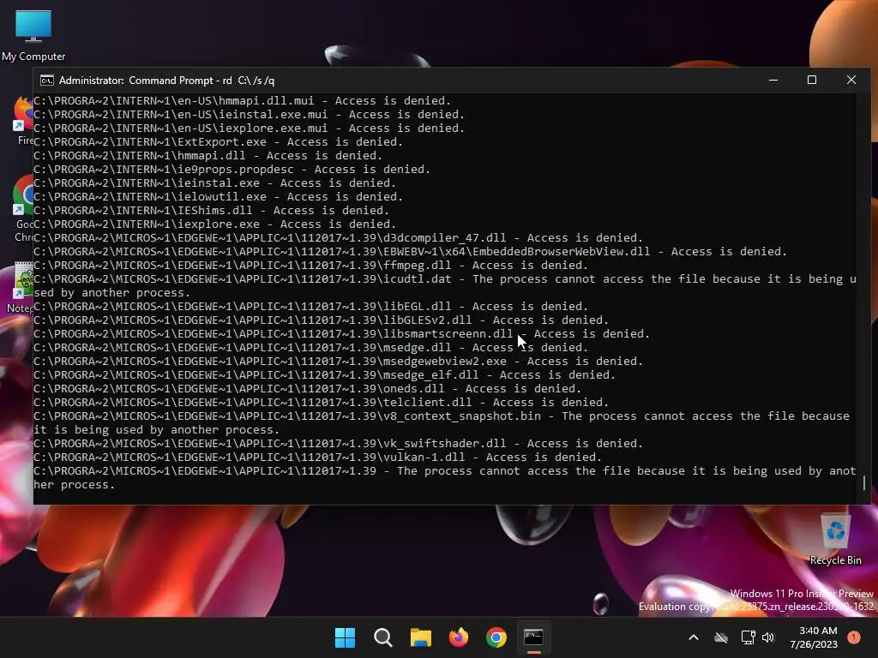The height and width of the screenshot is (658, 878).
Task: Click the console vertical scrollbar thumb
Action: click(x=864, y=482)
